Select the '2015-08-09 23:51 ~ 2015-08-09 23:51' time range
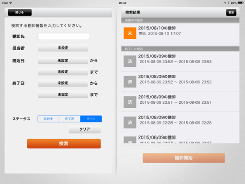The image size is (245, 184). click(x=176, y=102)
